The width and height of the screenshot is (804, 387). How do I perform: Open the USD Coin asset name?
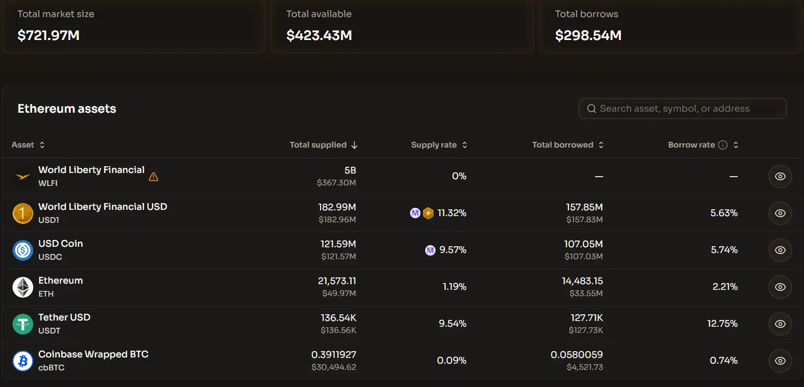click(x=60, y=244)
